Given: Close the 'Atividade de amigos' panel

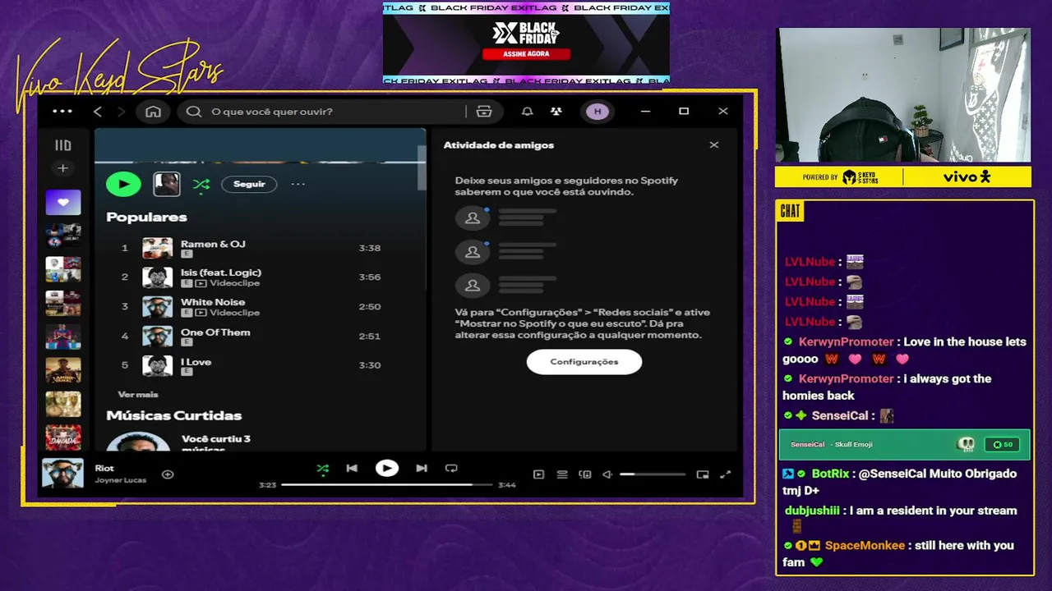Looking at the screenshot, I should point(714,144).
